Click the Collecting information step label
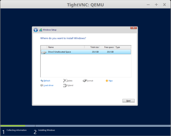Viewport: 171px width, 136px height. [17, 130]
